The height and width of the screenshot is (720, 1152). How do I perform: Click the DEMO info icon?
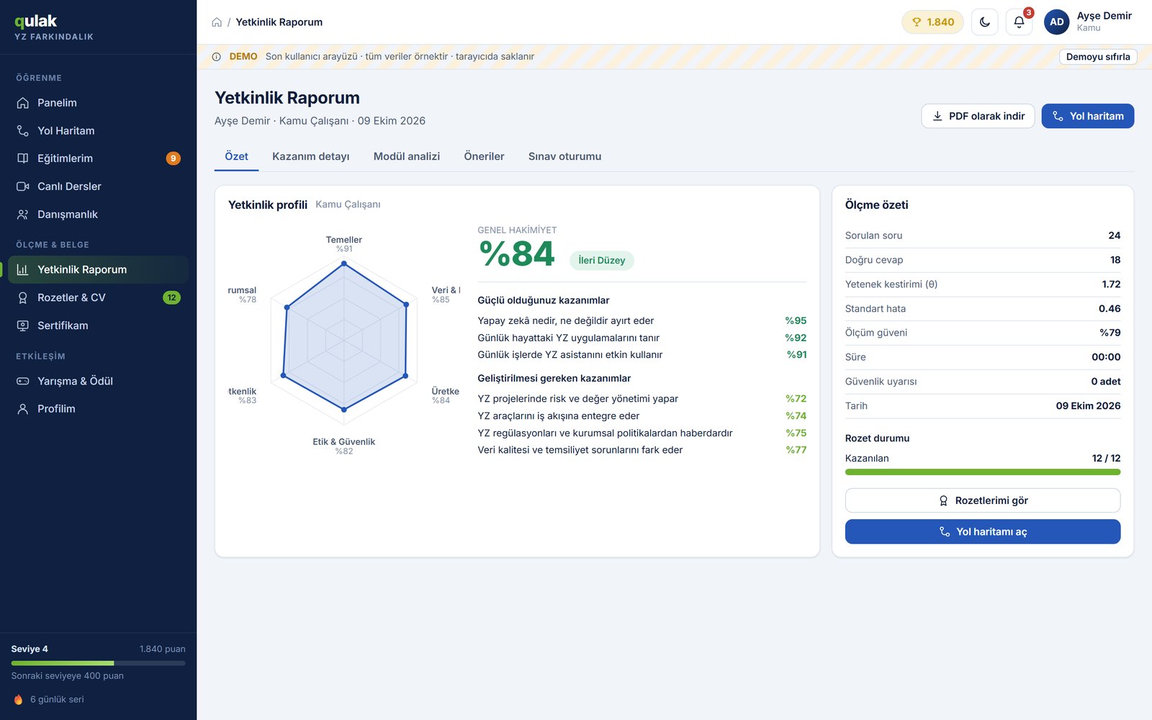(x=217, y=57)
